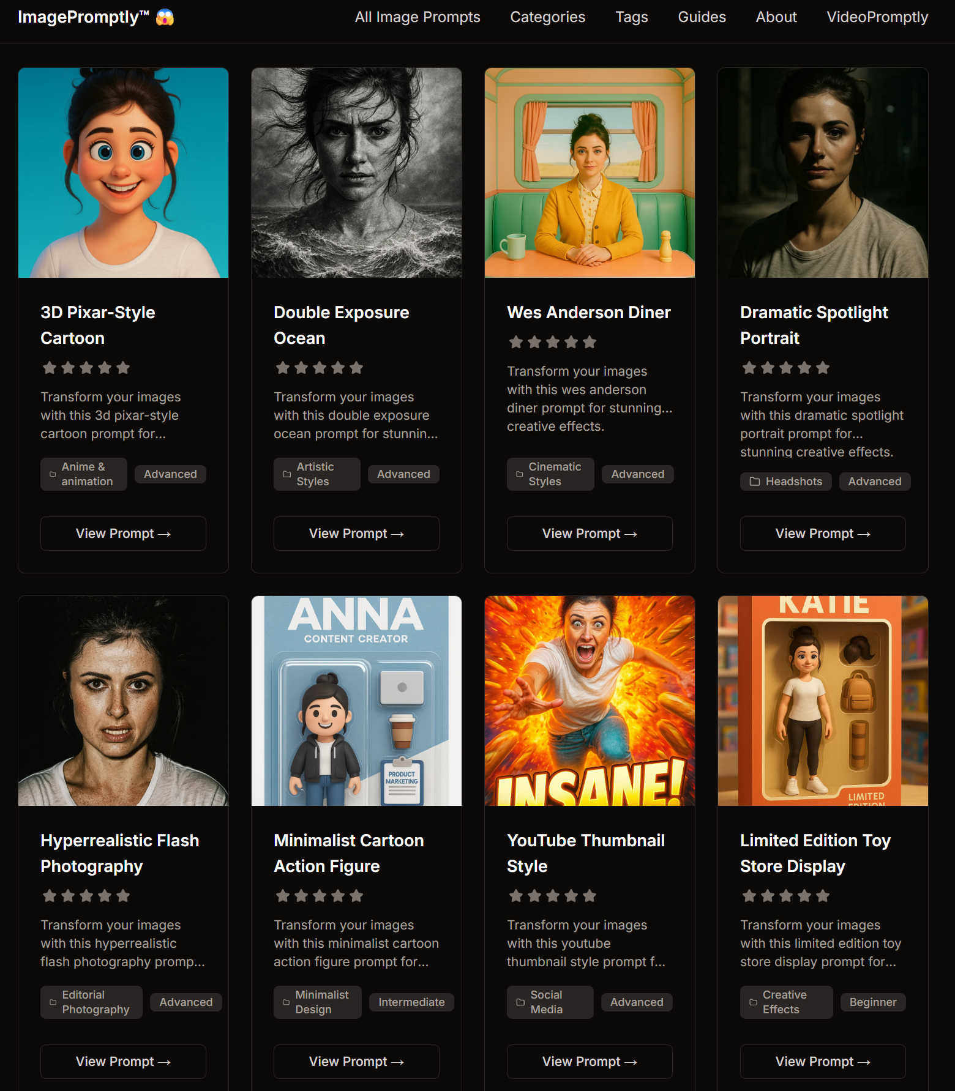Open the Limited Edition Toy Store thumbnail
The height and width of the screenshot is (1091, 955).
coord(823,701)
